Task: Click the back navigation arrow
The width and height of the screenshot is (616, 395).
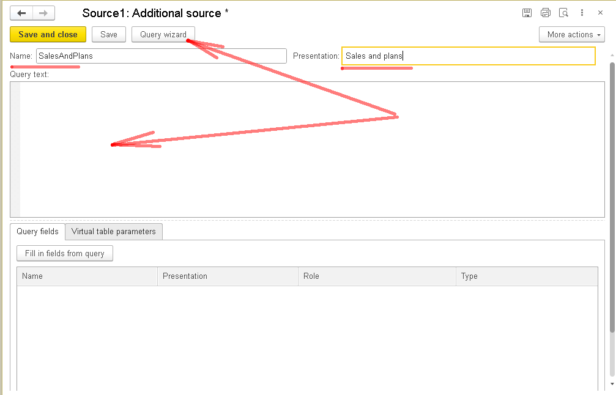Action: [21, 13]
